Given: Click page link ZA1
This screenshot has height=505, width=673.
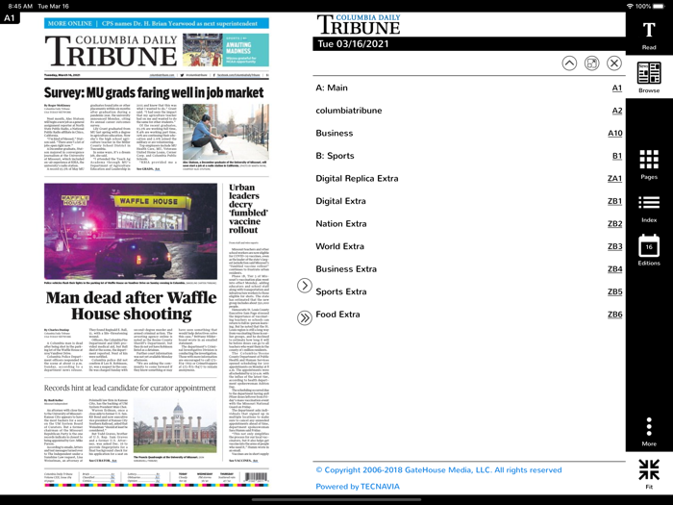Looking at the screenshot, I should [x=614, y=179].
